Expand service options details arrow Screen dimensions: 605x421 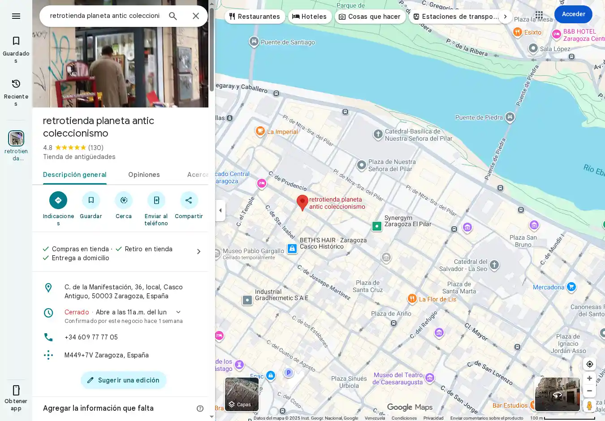(x=199, y=252)
